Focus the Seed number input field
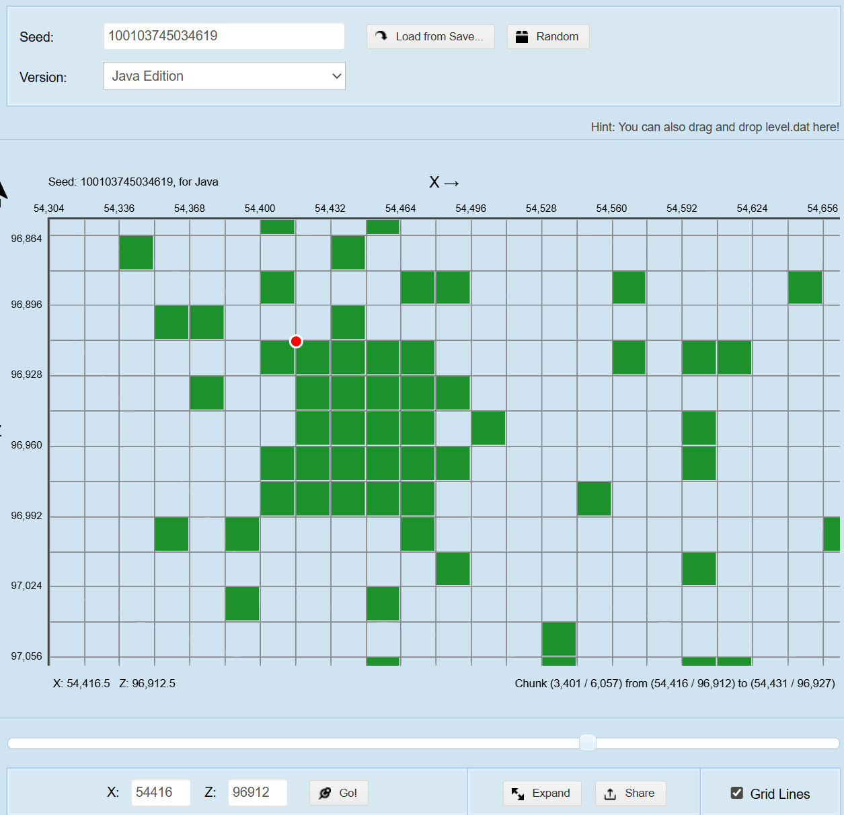This screenshot has width=844, height=815. click(x=224, y=36)
